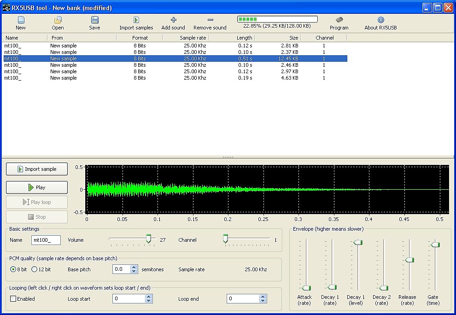Maximize the RX5USB tool window
The width and height of the screenshot is (456, 315).
(438, 7)
